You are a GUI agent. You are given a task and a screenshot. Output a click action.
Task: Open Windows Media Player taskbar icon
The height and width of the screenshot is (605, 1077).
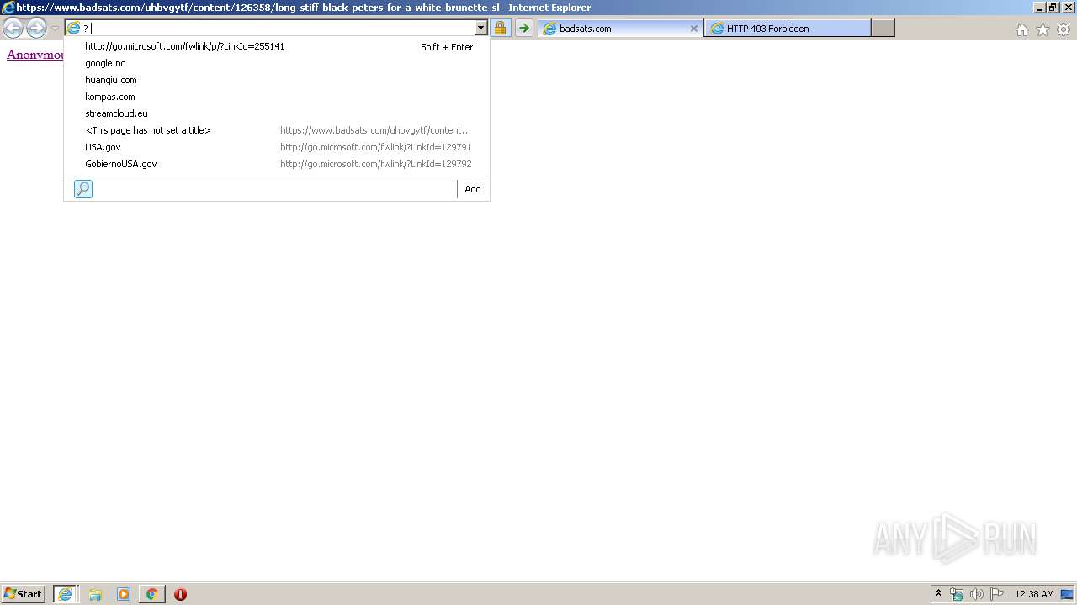pyautogui.click(x=124, y=594)
